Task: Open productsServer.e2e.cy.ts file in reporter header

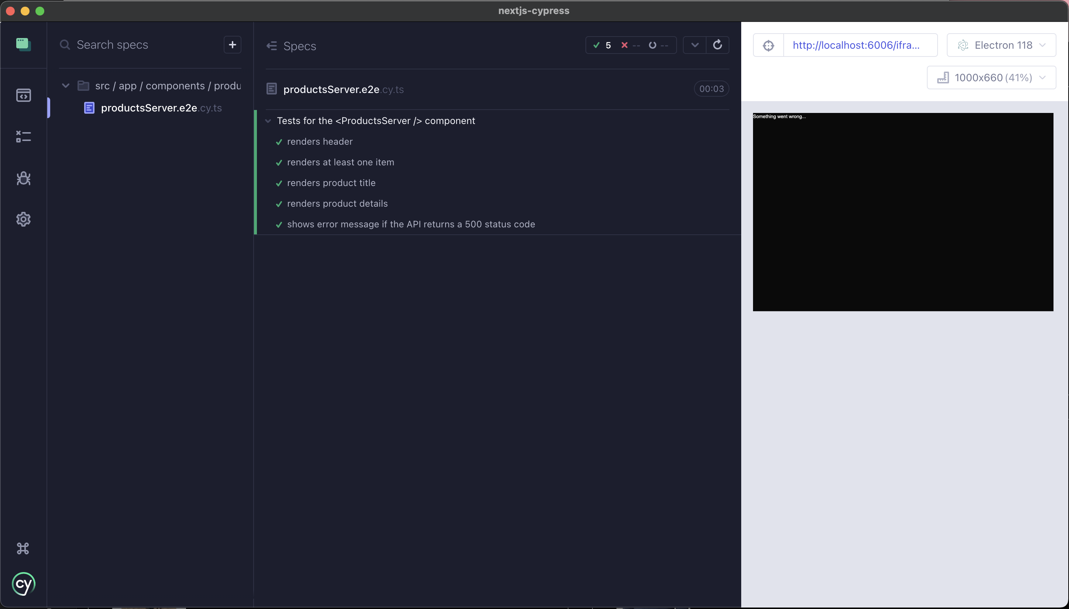Action: tap(343, 89)
